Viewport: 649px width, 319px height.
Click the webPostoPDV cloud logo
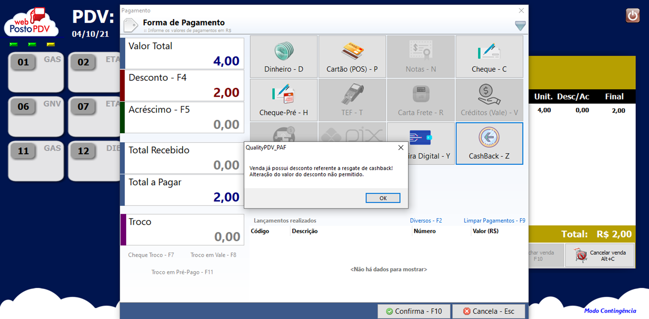32,22
